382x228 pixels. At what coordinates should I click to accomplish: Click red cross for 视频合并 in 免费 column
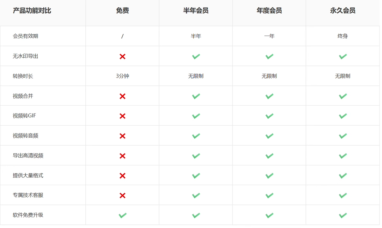[122, 96]
